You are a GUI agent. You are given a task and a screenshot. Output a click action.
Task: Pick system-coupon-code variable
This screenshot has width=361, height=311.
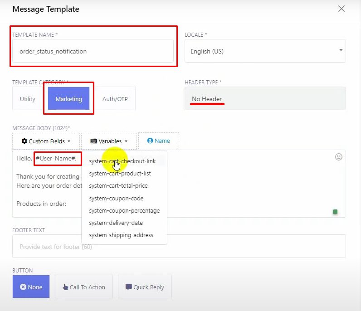[116, 198]
